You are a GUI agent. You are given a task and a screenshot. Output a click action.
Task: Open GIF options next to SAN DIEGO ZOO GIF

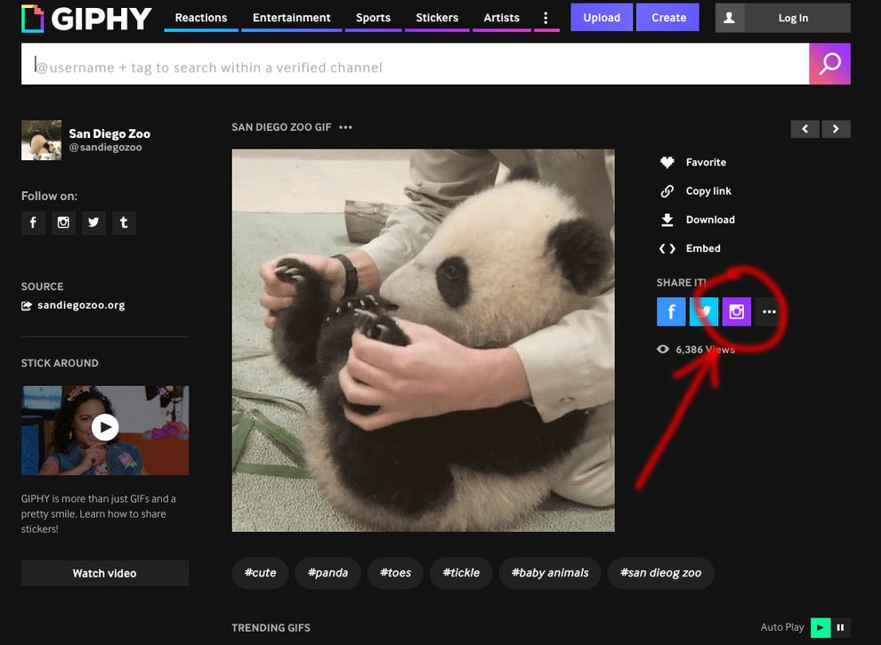click(x=345, y=127)
